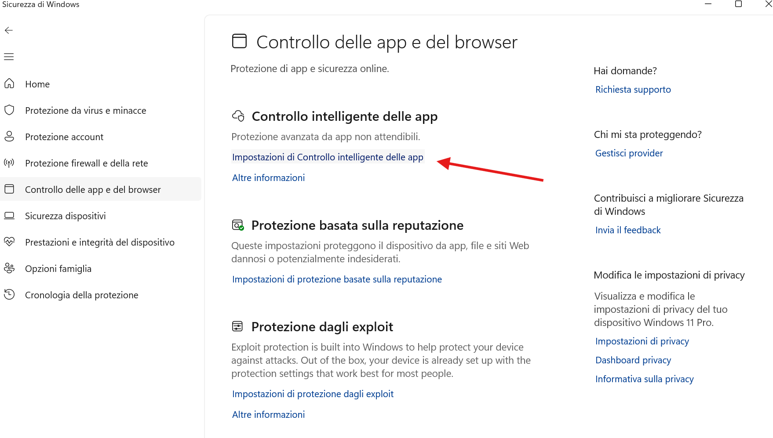773x438 pixels.
Task: Click the virus protection shield icon
Action: coord(9,110)
